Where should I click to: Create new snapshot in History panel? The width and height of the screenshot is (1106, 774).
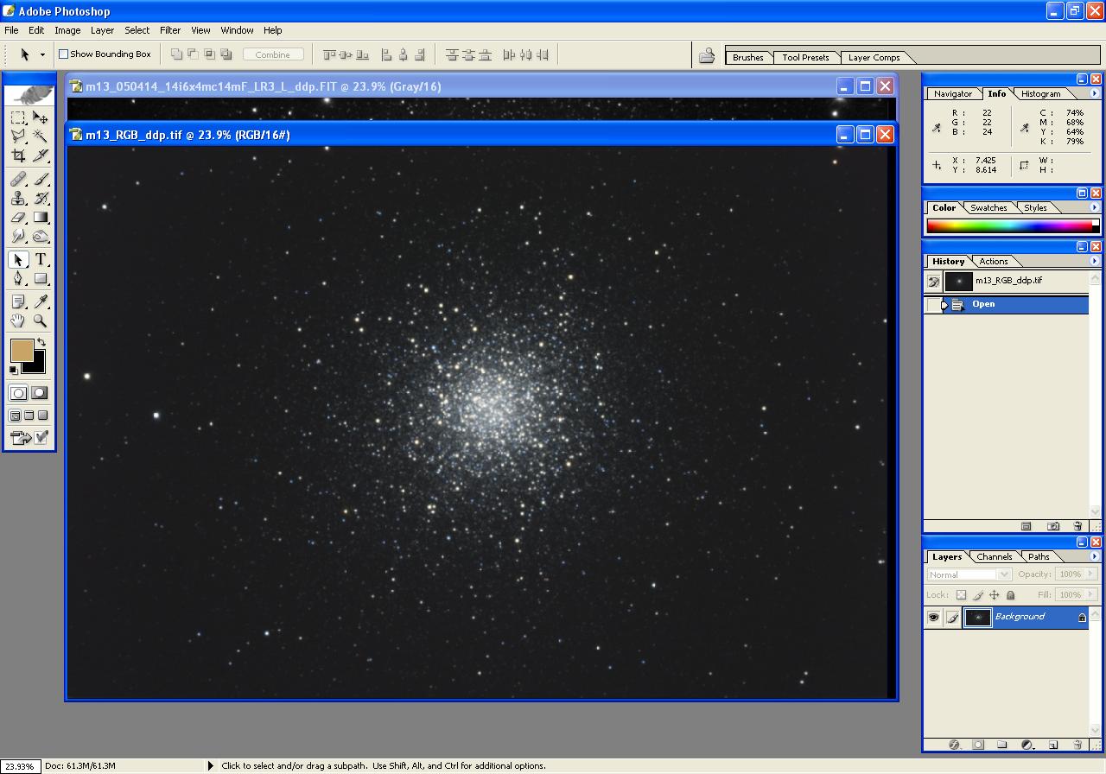(1052, 526)
